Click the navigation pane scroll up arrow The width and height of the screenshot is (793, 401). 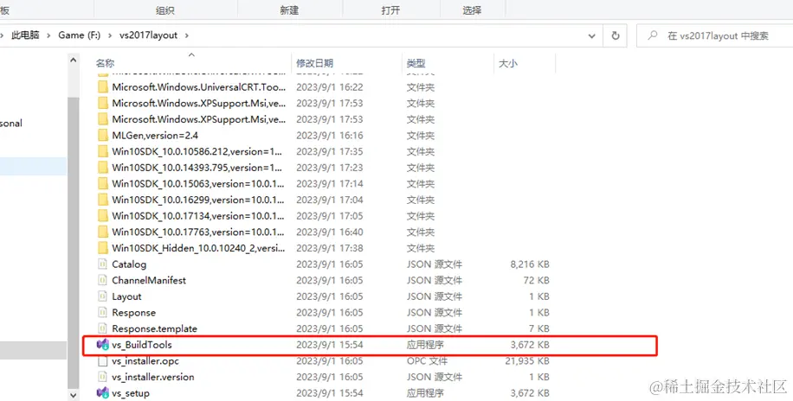pos(74,60)
